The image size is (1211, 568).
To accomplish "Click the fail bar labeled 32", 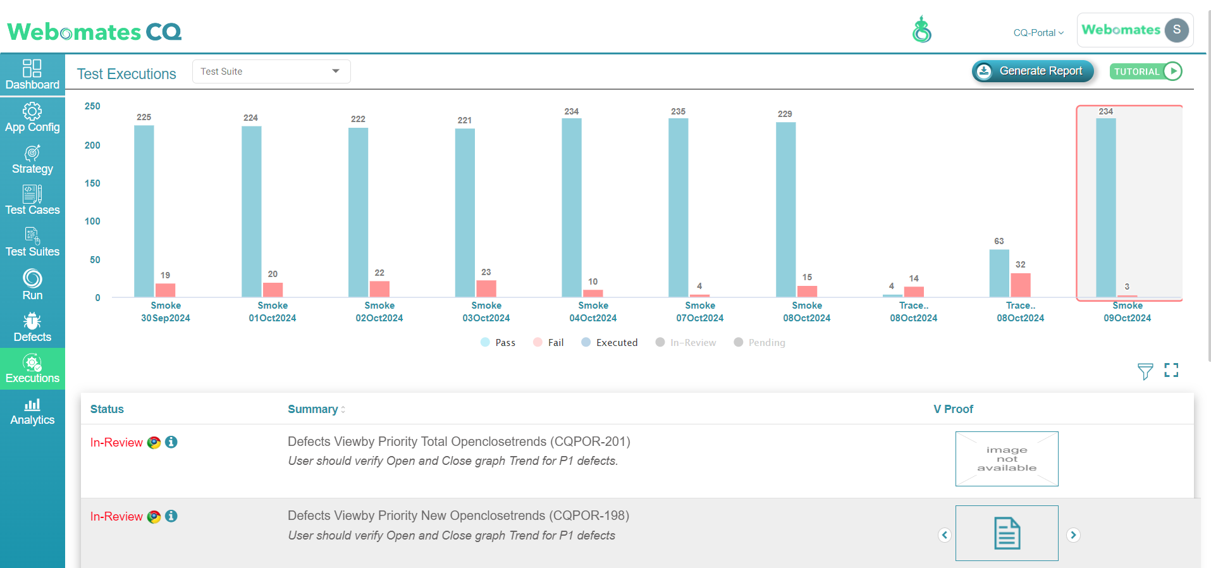I will coord(1021,285).
